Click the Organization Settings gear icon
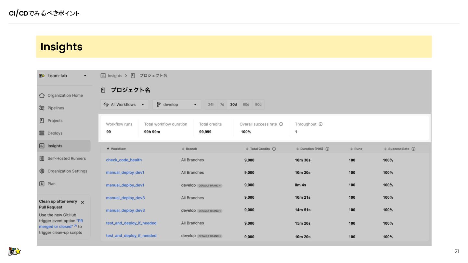 tap(42, 171)
